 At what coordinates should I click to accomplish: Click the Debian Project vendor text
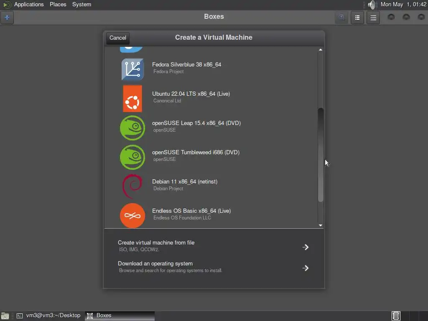pyautogui.click(x=168, y=189)
